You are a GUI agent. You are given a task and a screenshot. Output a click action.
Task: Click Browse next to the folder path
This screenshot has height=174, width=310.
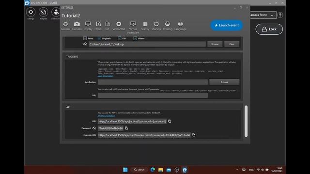[215, 44]
